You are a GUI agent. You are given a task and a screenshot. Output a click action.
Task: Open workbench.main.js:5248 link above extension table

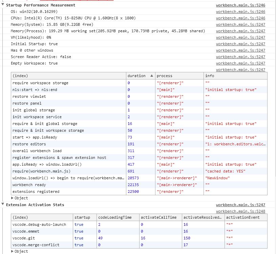pyautogui.click(x=240, y=211)
